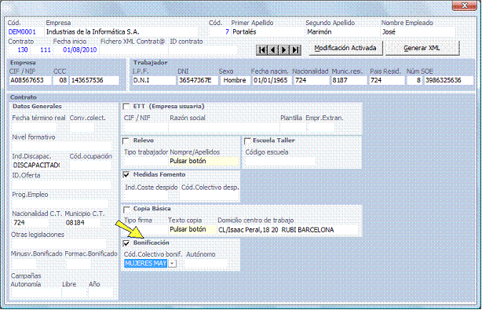Click the Campañas Autonomía field
Screen dimensions: 482x310
[35, 293]
